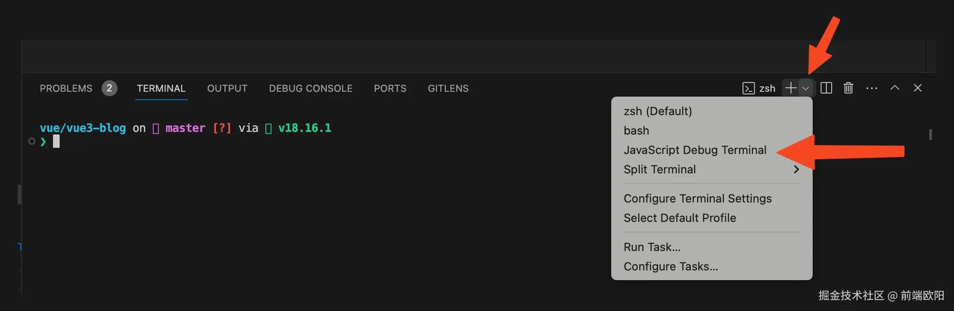Split the terminal using the split panel icon

click(825, 88)
